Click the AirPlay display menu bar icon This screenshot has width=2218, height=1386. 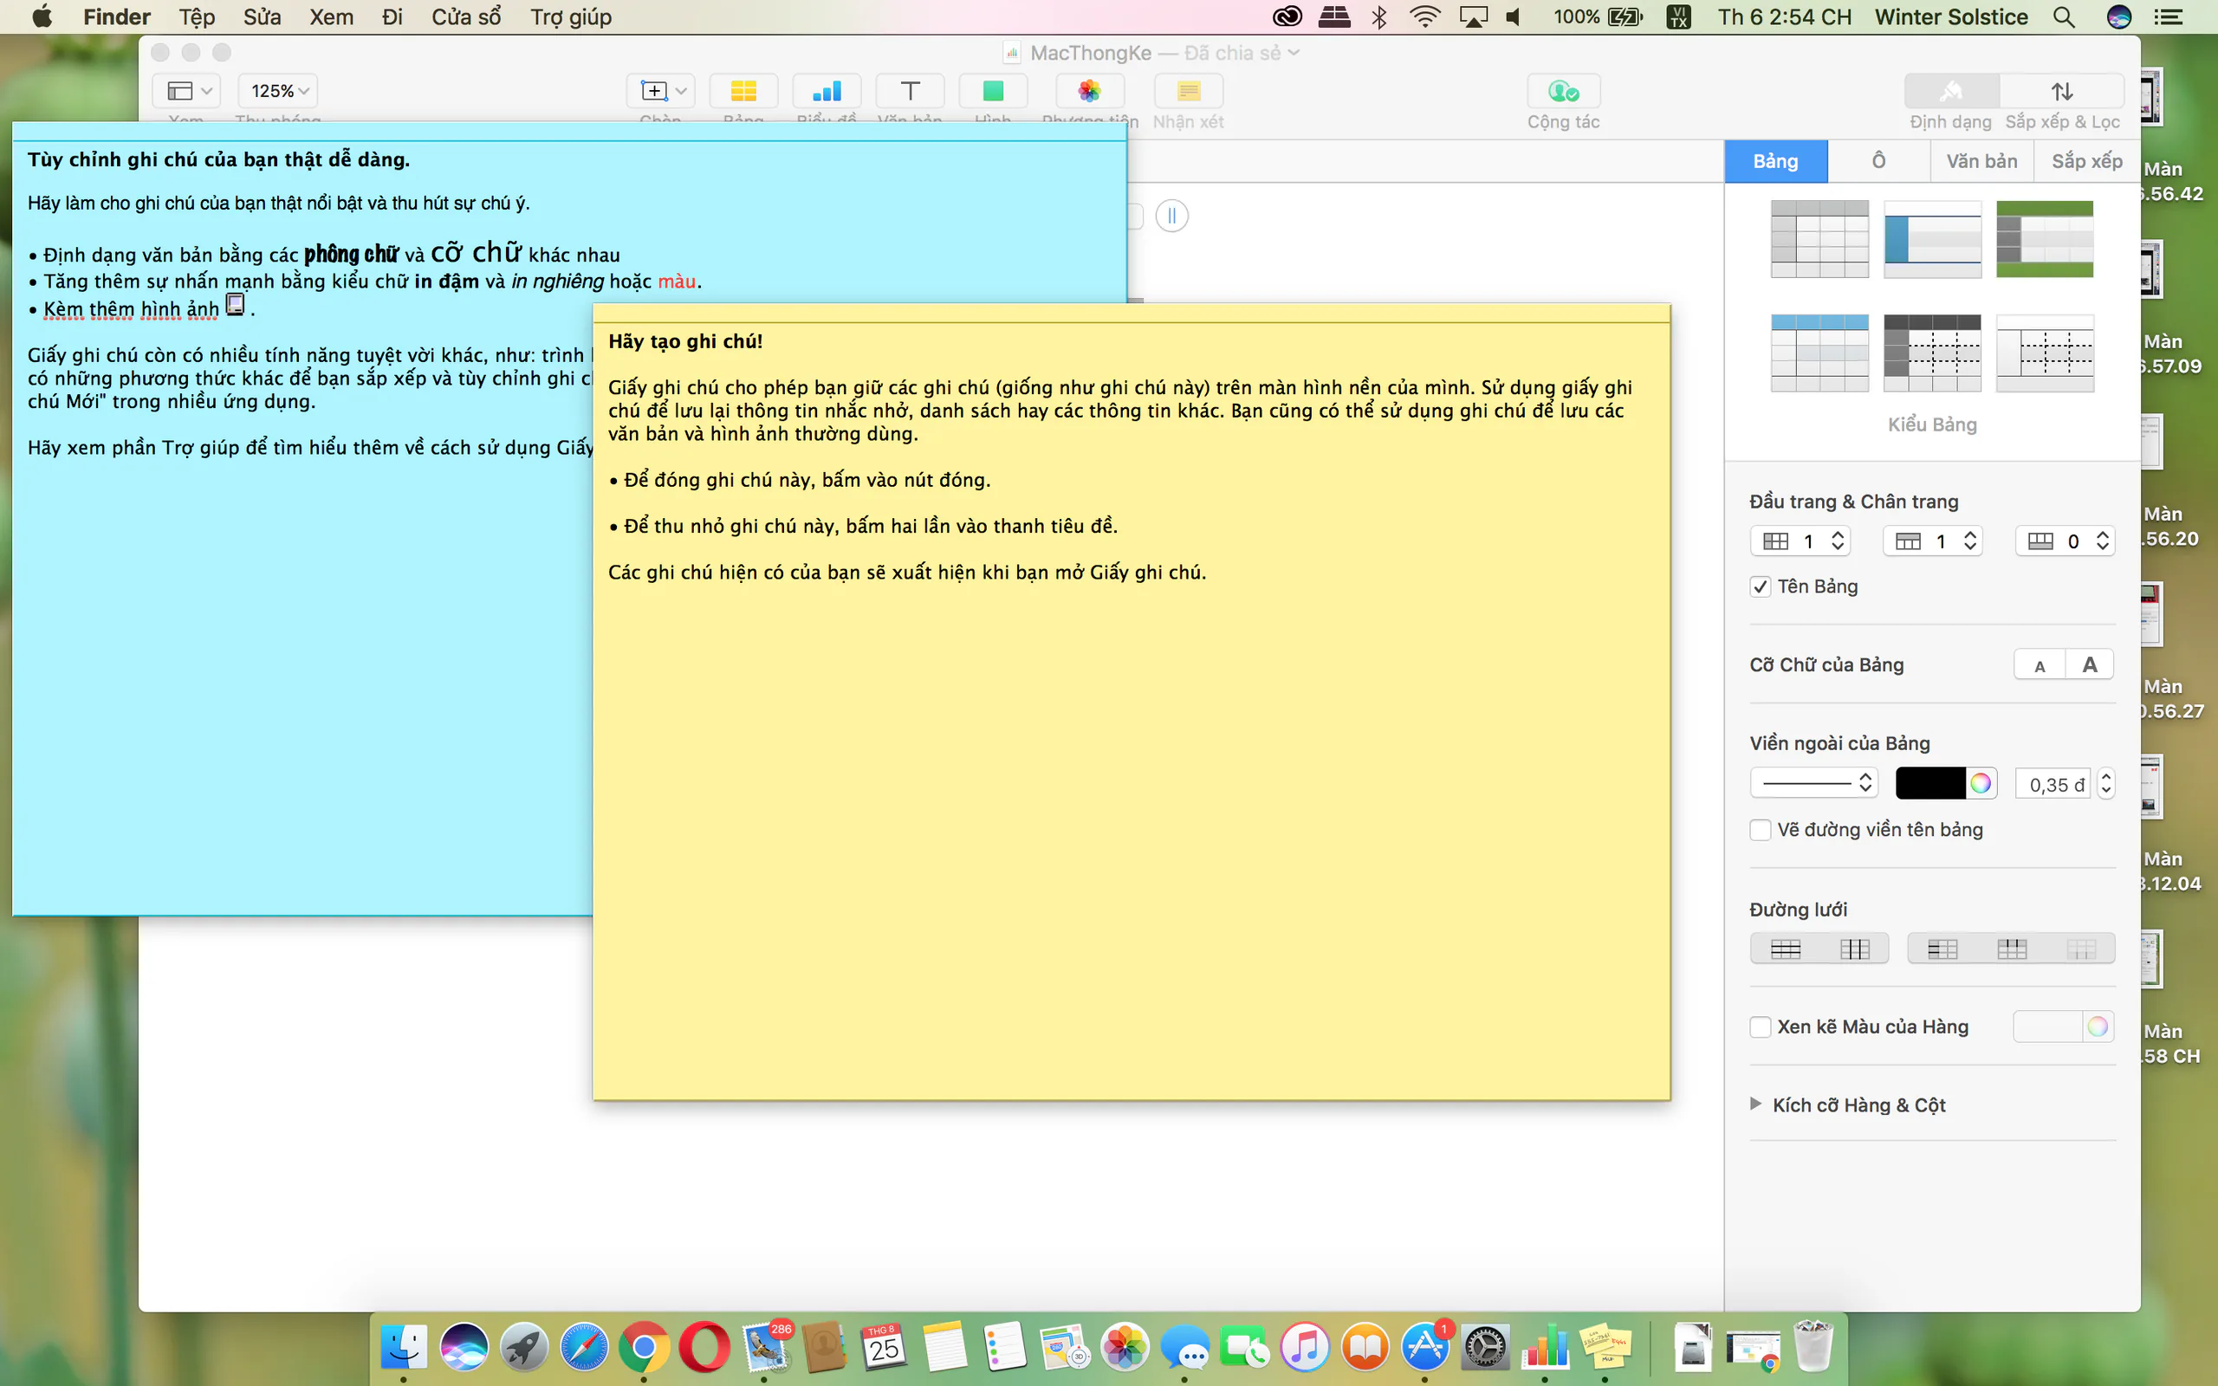point(1474,16)
